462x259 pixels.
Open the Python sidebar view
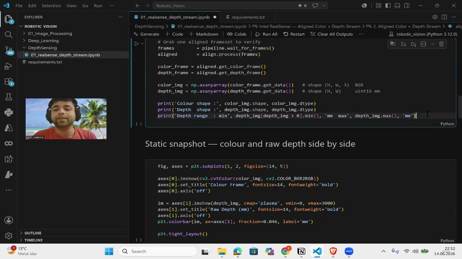click(x=9, y=112)
